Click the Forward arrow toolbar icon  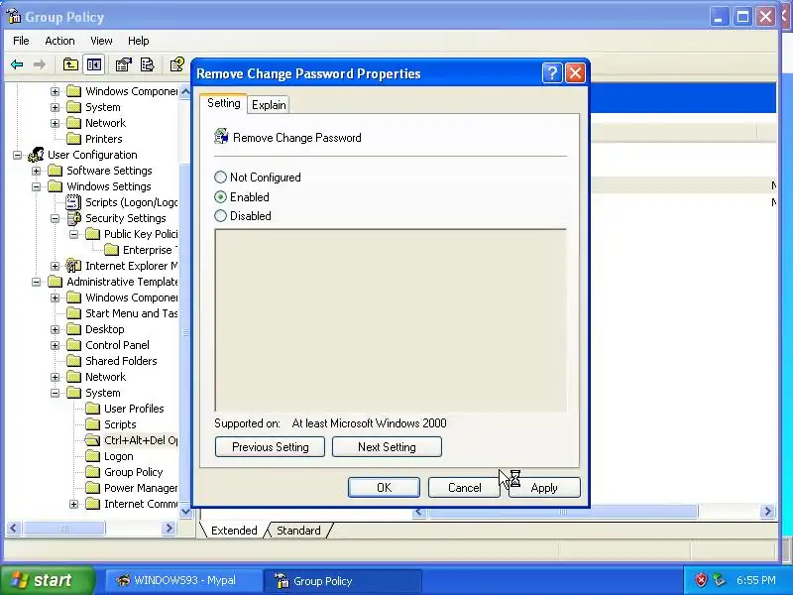click(x=40, y=64)
